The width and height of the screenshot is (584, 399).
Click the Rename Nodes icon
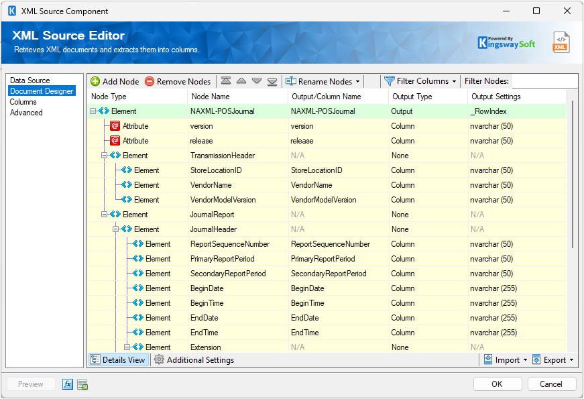(290, 81)
